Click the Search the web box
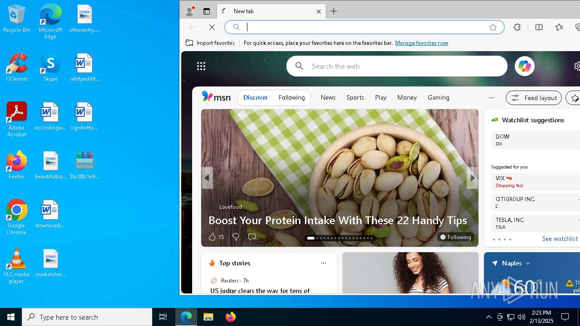Image resolution: width=580 pixels, height=326 pixels. [397, 66]
